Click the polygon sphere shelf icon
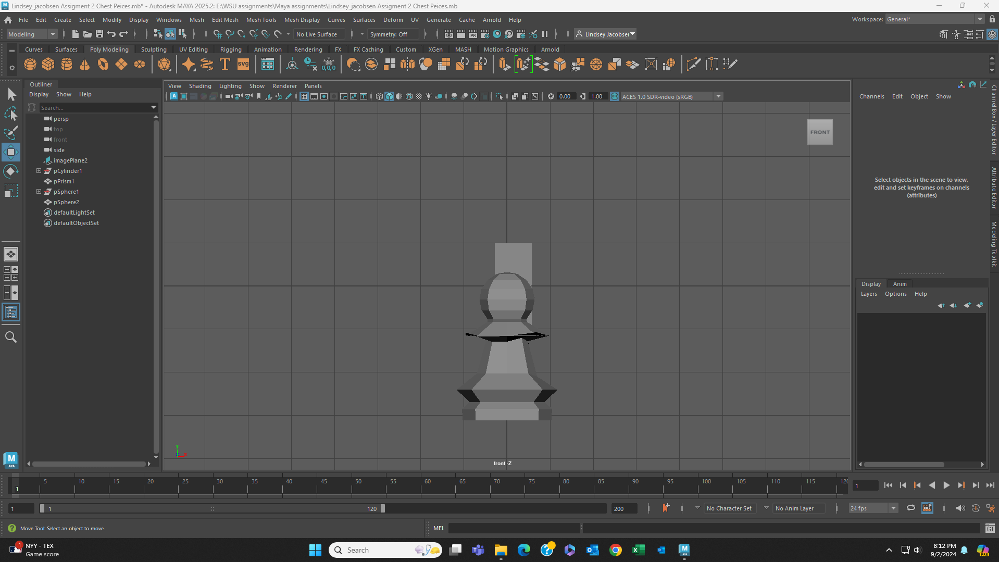The image size is (999, 562). click(x=30, y=64)
